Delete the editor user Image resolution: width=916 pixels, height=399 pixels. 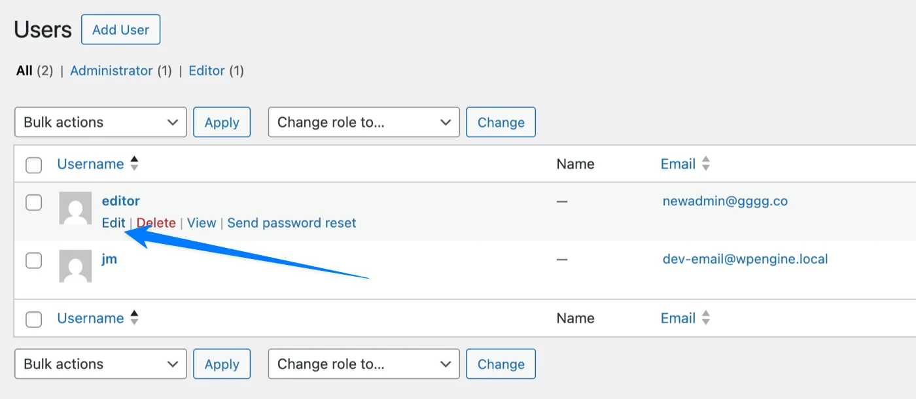[156, 223]
